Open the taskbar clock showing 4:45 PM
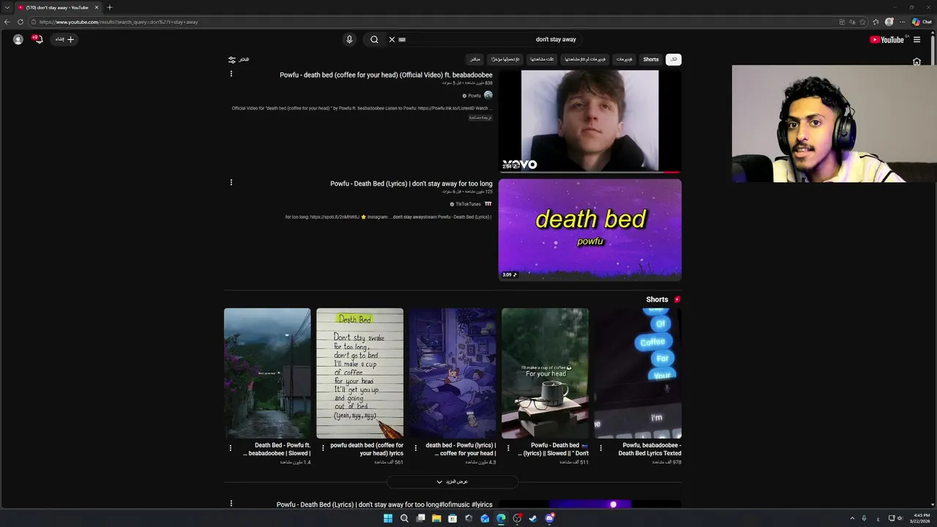The height and width of the screenshot is (527, 937). pyautogui.click(x=920, y=518)
